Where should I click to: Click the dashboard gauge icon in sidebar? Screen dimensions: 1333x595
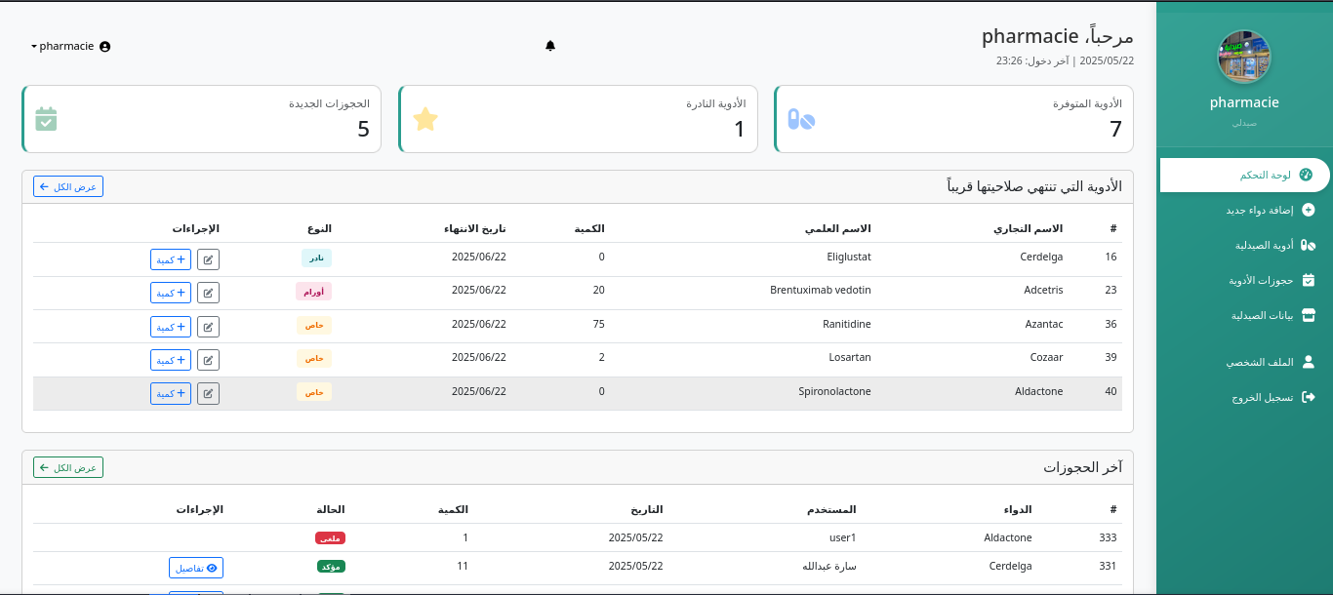point(1306,175)
